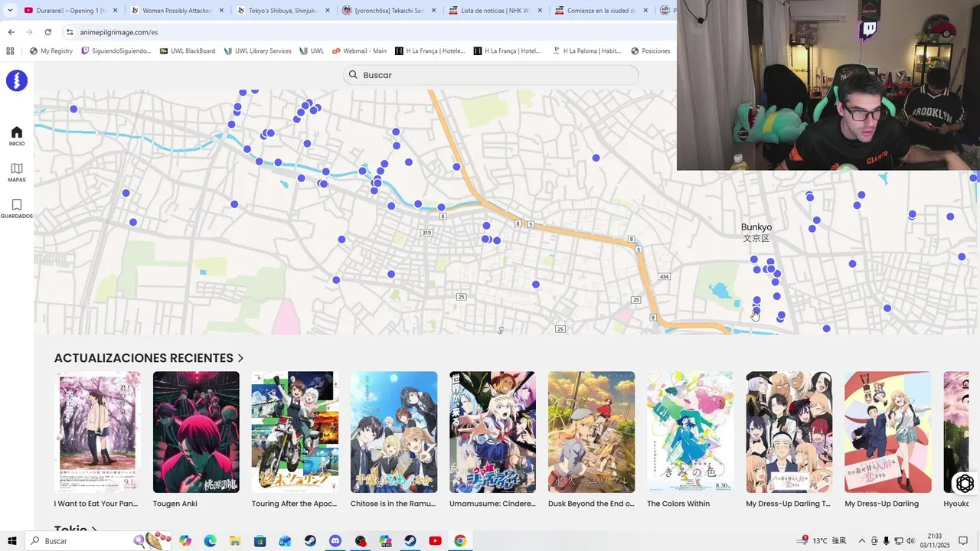
Task: Open the notification center icon
Action: 964,541
